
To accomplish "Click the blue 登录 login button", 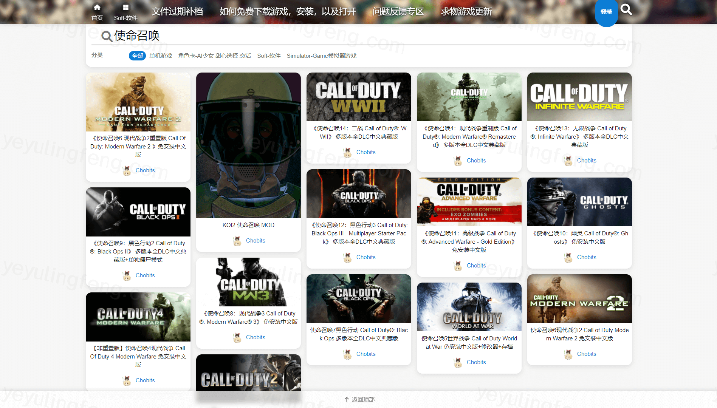I will [x=607, y=12].
